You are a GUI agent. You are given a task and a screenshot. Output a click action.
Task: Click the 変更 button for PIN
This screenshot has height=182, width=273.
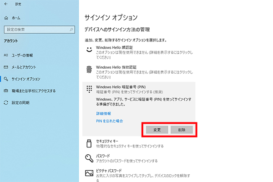pos(157,130)
